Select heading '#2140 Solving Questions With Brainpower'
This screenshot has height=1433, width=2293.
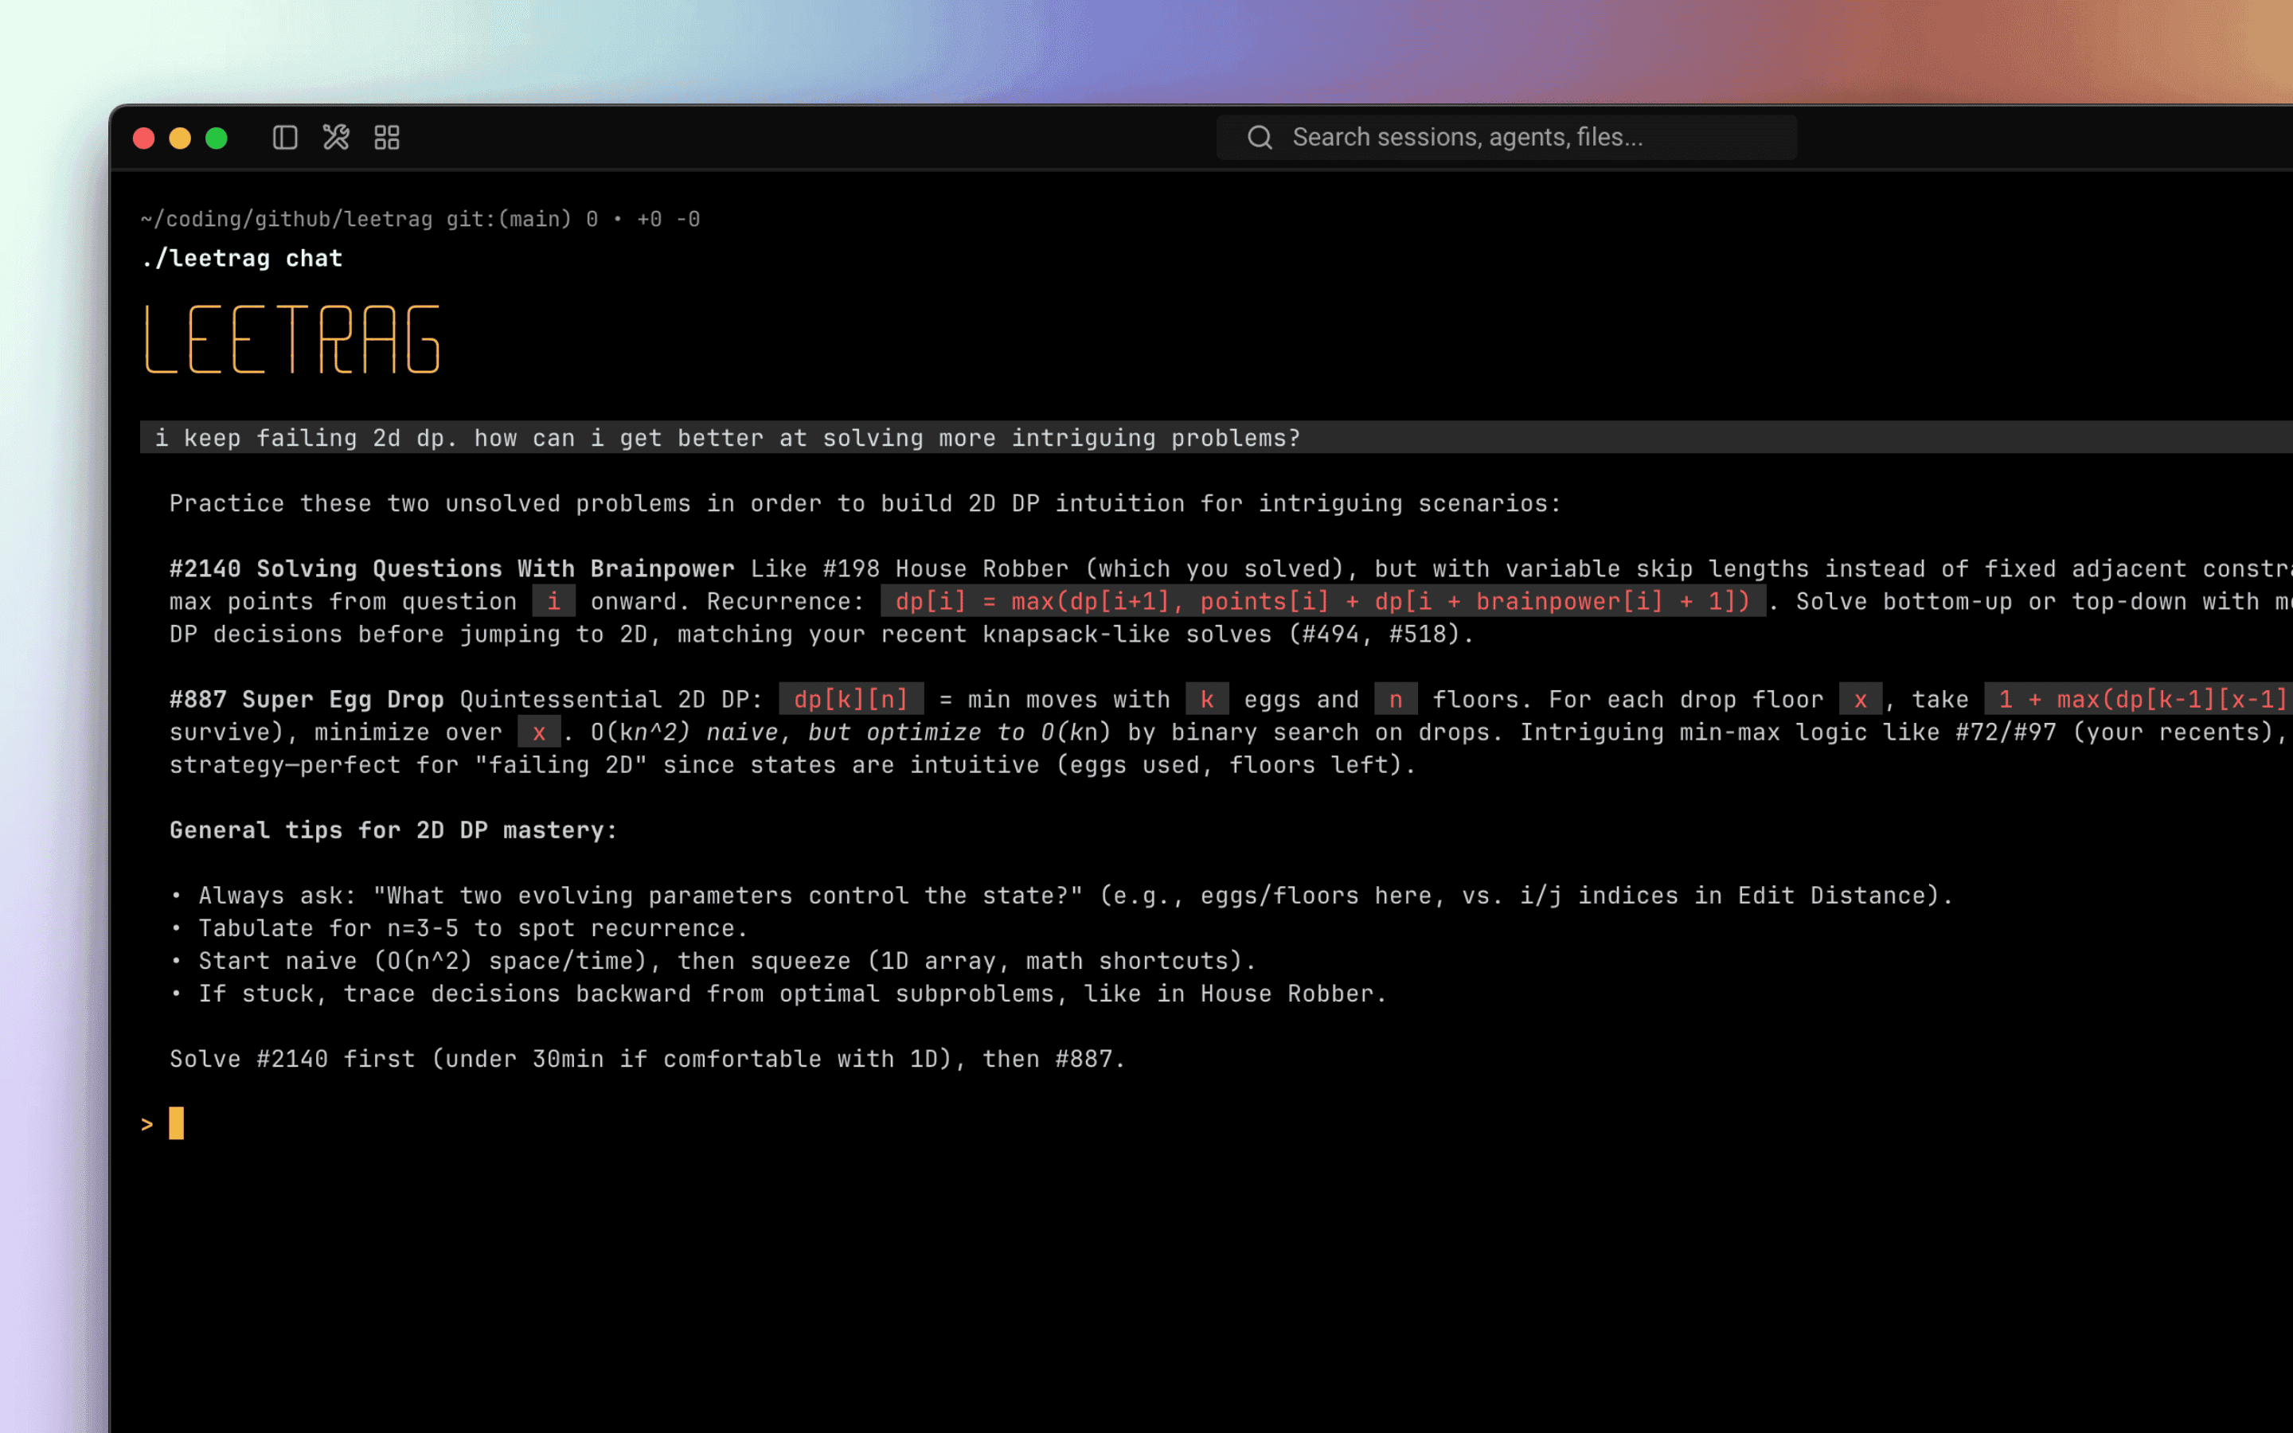(x=452, y=568)
